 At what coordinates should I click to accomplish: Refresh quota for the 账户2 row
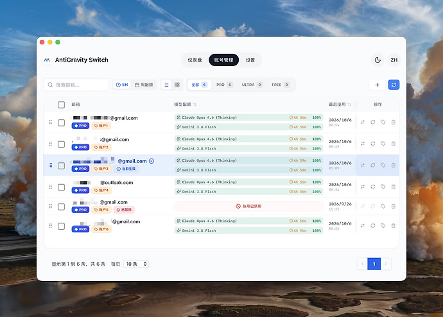click(x=373, y=144)
